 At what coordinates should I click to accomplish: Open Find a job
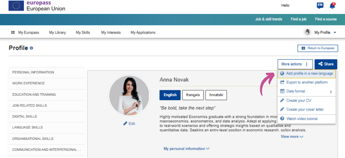click(299, 19)
